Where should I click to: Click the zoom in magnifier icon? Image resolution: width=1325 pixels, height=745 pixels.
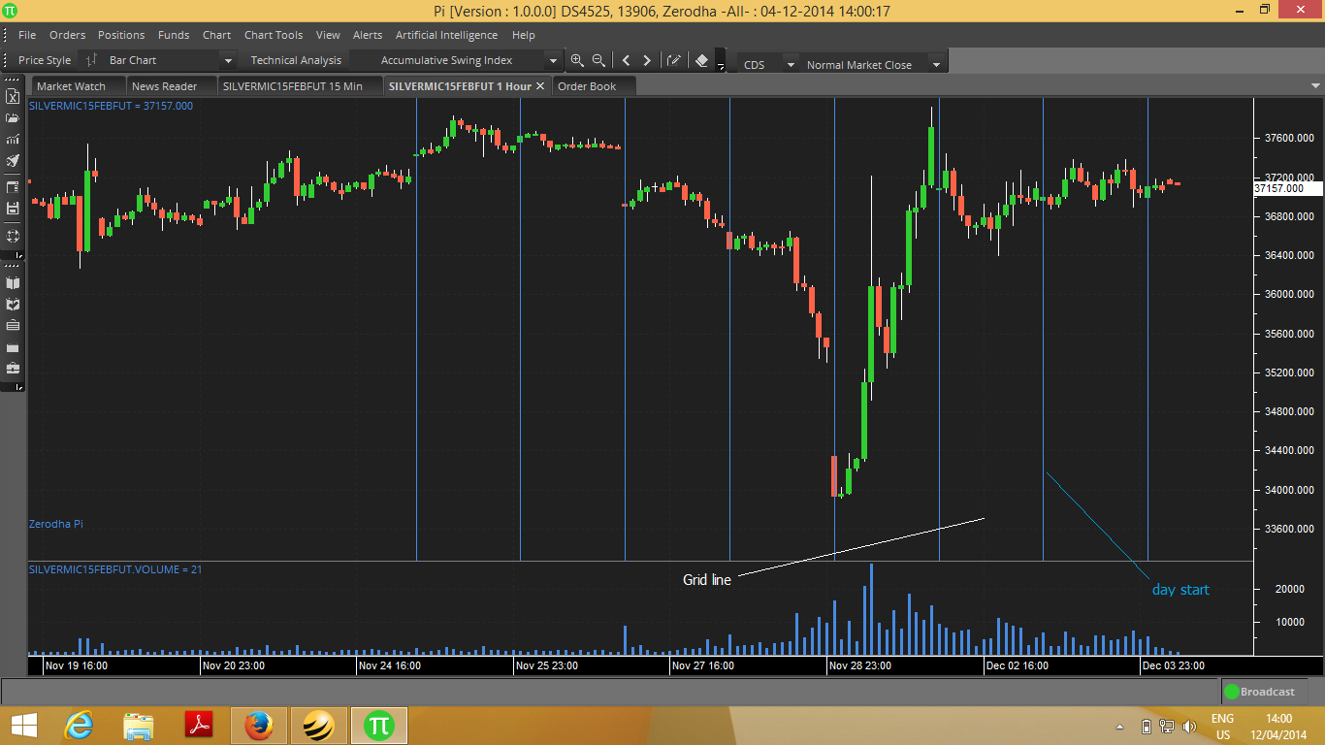[x=577, y=60]
